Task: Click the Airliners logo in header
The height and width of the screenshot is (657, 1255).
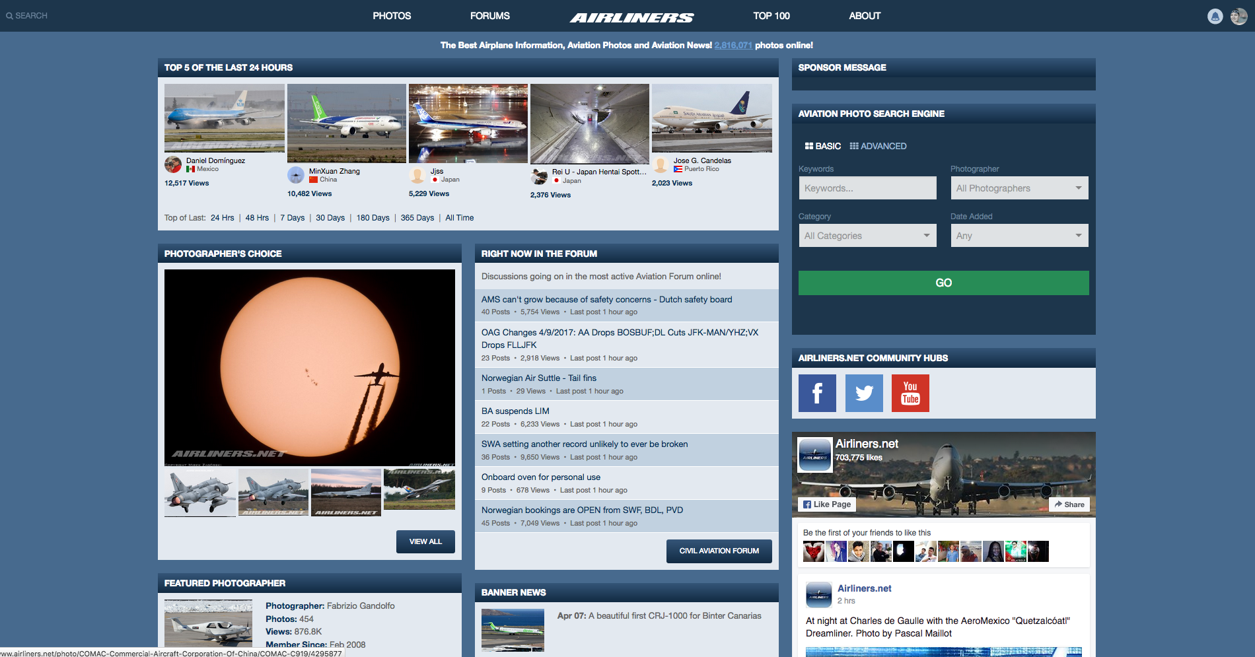Action: point(632,18)
